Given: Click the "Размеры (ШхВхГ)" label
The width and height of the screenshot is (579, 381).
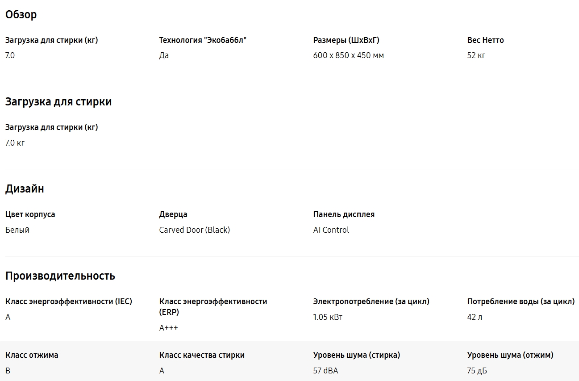Looking at the screenshot, I should 346,40.
